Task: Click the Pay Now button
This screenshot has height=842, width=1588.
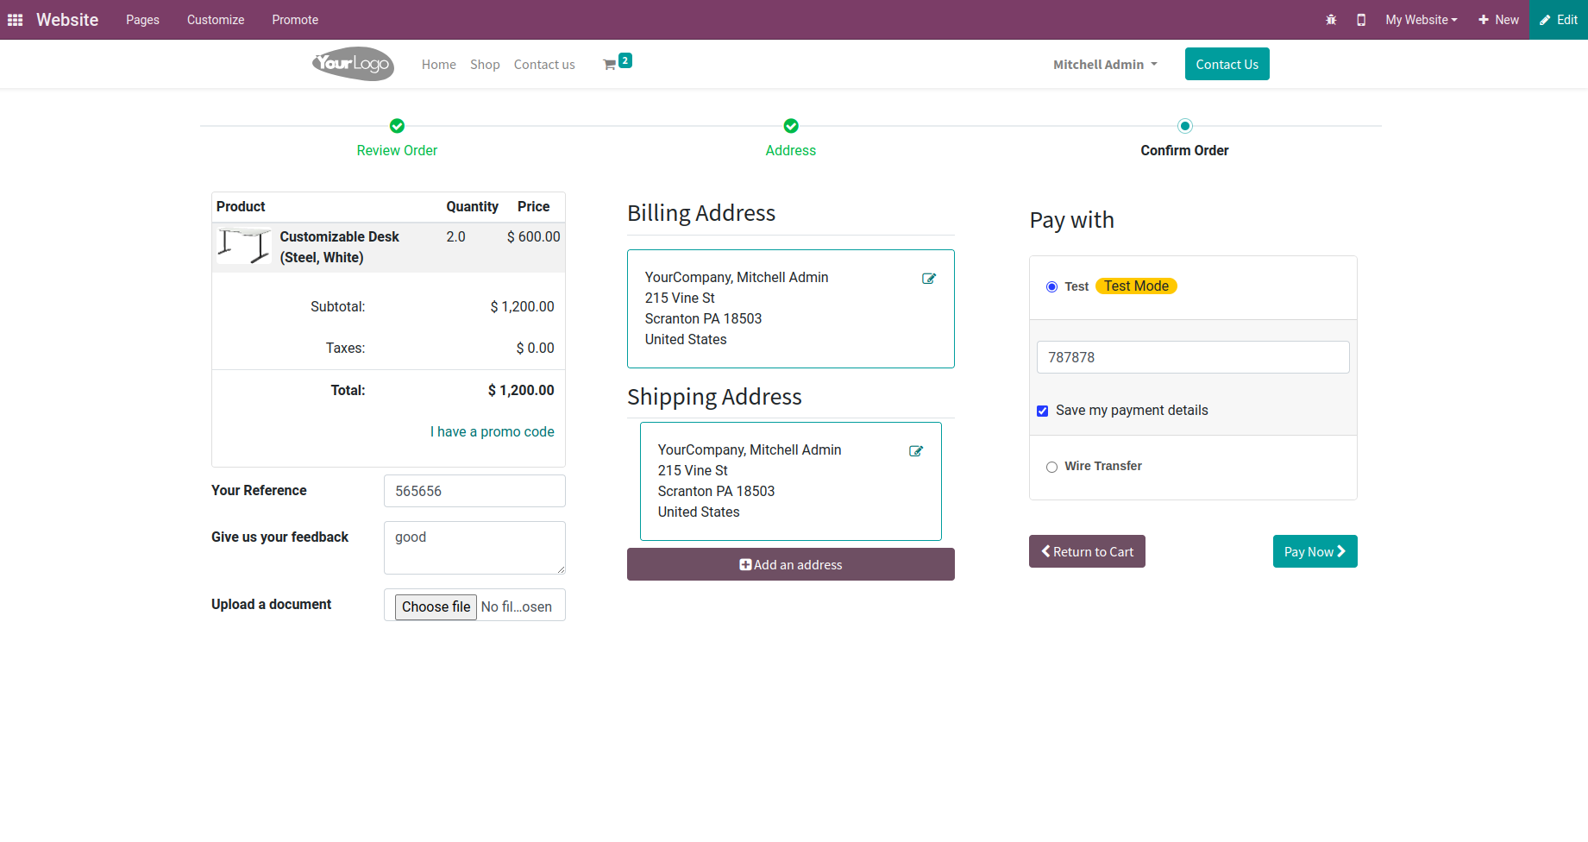Action: (1315, 552)
